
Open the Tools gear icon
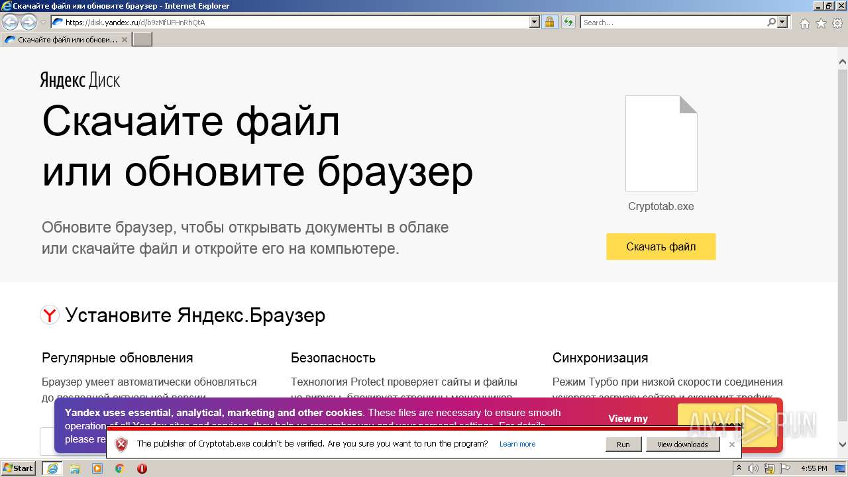point(837,23)
